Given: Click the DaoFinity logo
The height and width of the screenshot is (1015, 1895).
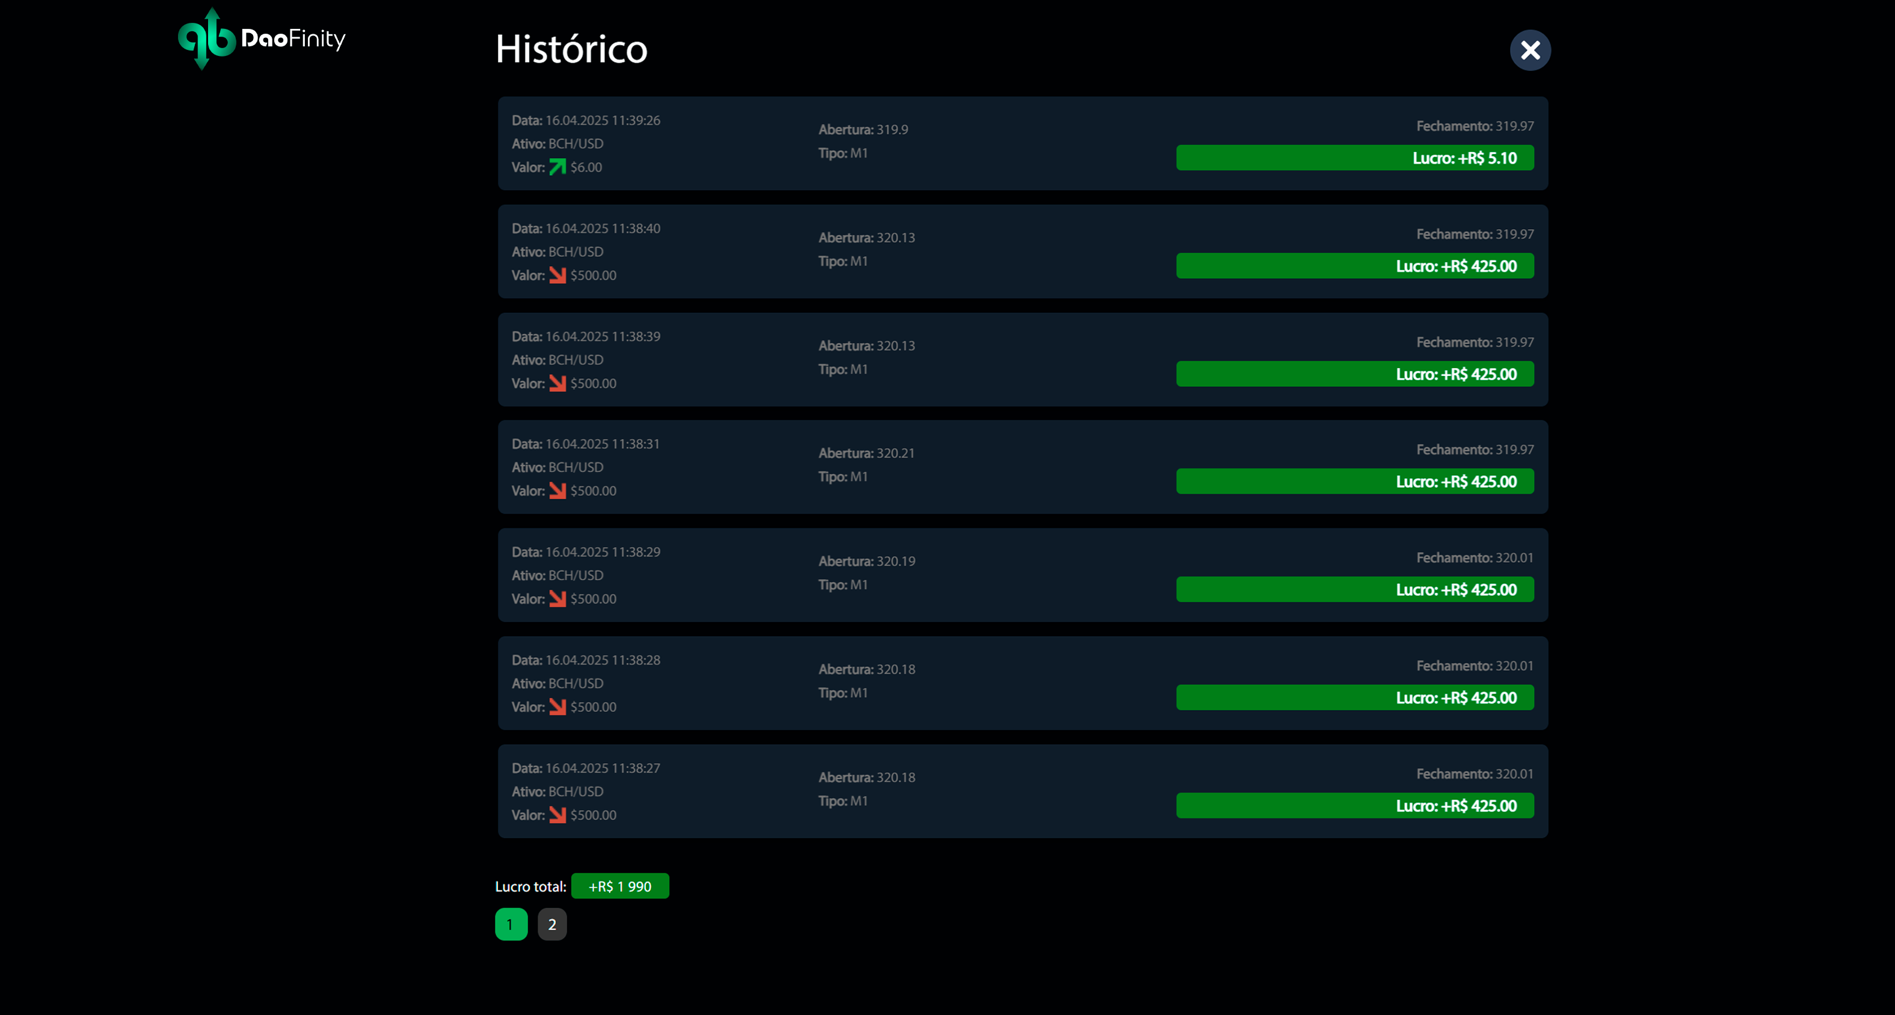Looking at the screenshot, I should (x=261, y=39).
